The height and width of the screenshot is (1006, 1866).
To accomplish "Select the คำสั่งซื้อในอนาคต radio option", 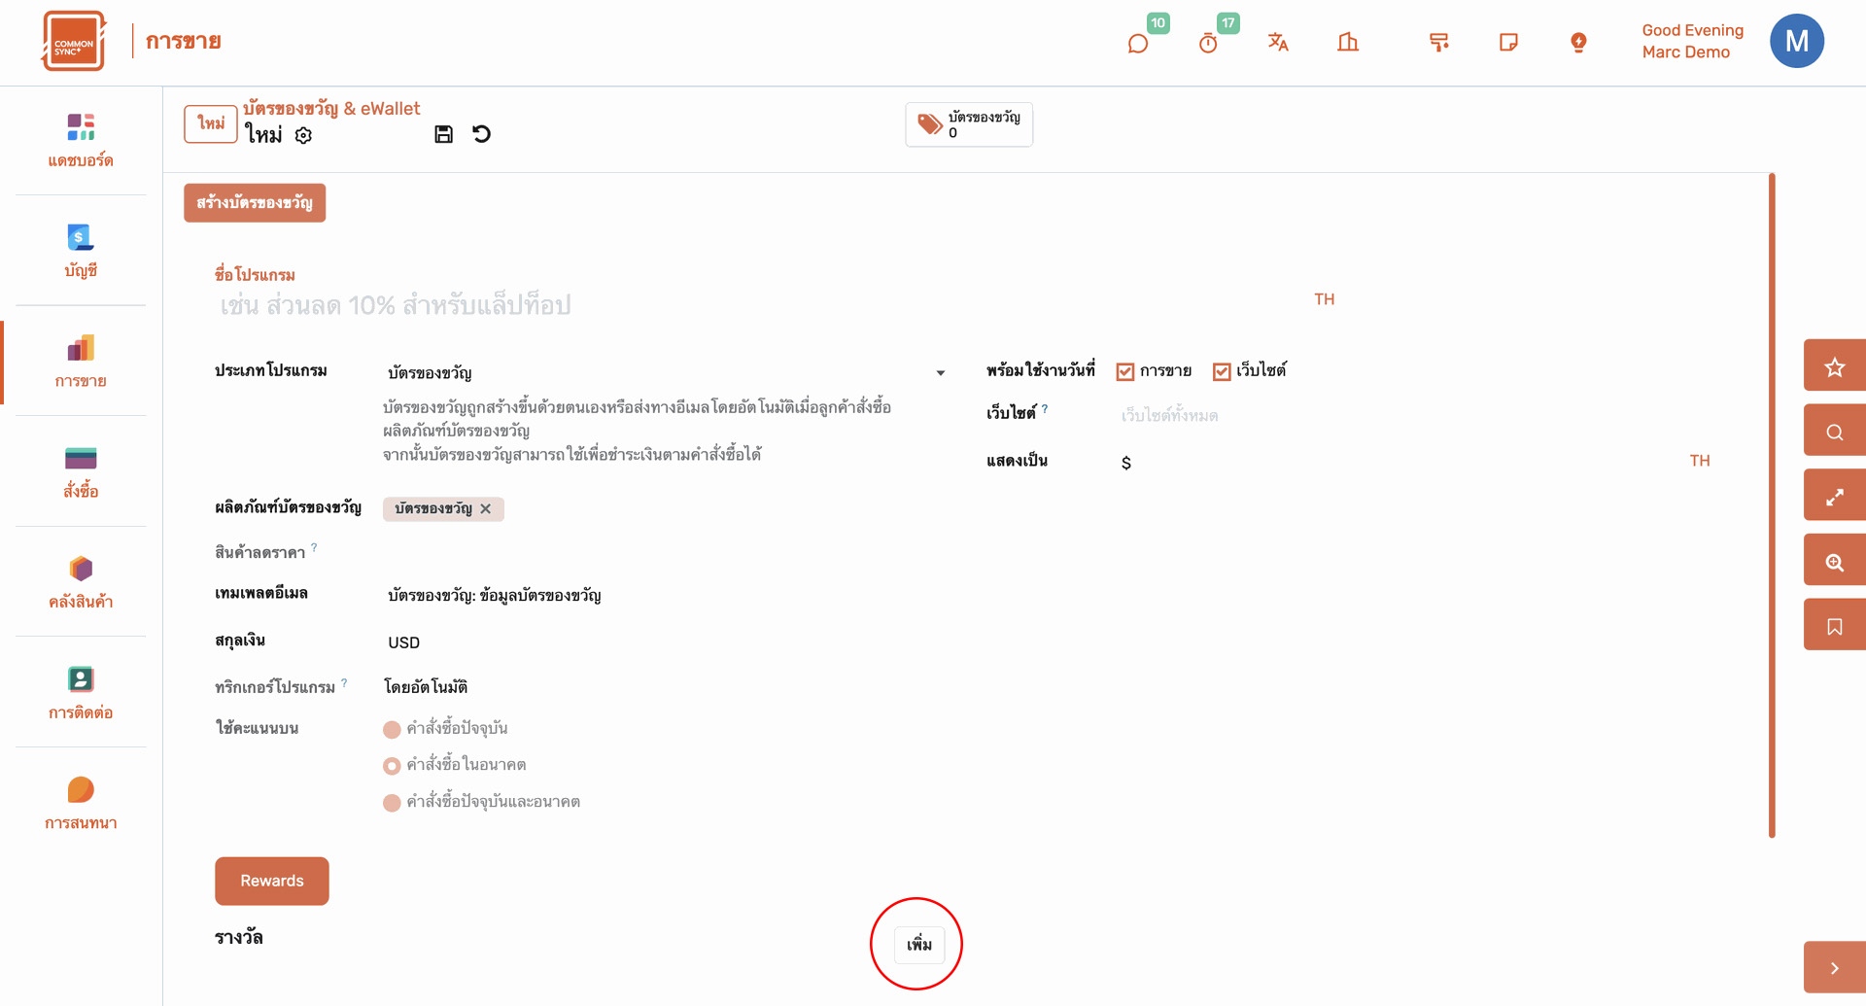I will click(x=392, y=766).
